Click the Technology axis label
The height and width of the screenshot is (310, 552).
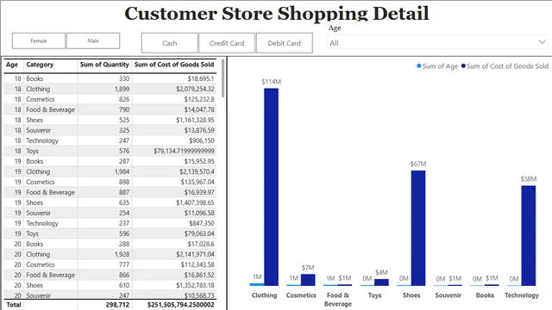521,295
